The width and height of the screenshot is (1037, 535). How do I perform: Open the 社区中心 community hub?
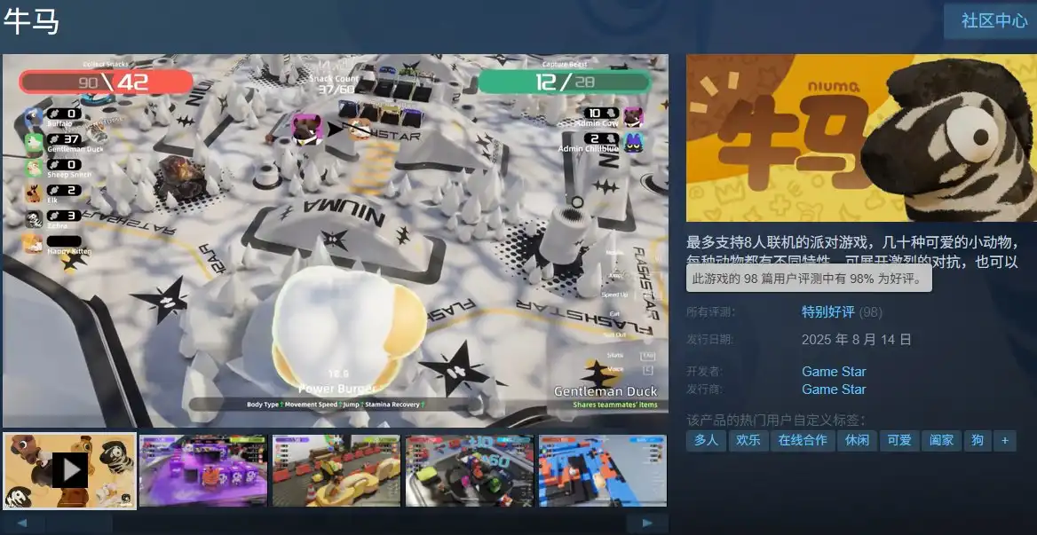(x=994, y=20)
